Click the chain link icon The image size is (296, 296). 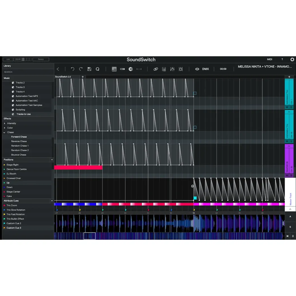click(156, 69)
